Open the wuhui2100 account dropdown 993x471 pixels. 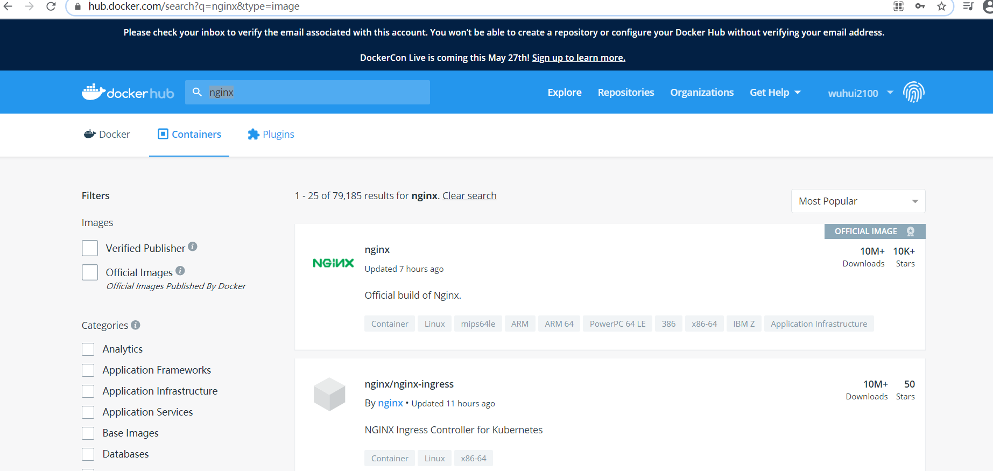coord(861,93)
